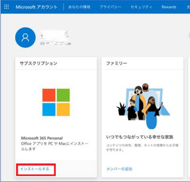Click the Microsoft アカウント title
This screenshot has width=190, height=182.
(x=37, y=7)
